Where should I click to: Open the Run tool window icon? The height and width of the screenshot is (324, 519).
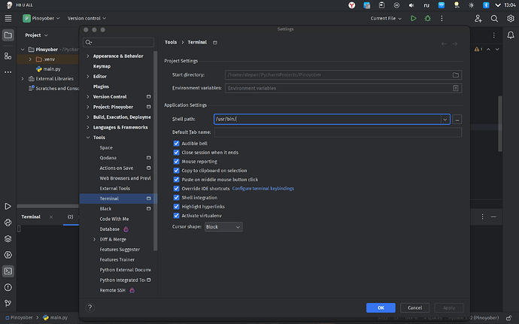(x=8, y=207)
